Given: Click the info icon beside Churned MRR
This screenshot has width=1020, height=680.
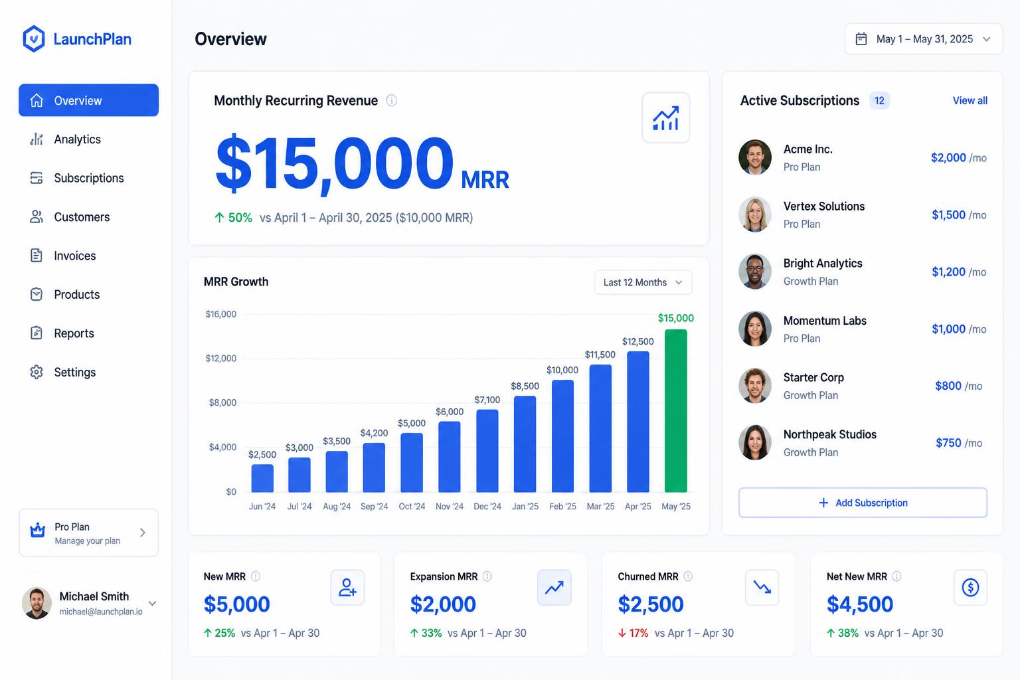Looking at the screenshot, I should (688, 576).
